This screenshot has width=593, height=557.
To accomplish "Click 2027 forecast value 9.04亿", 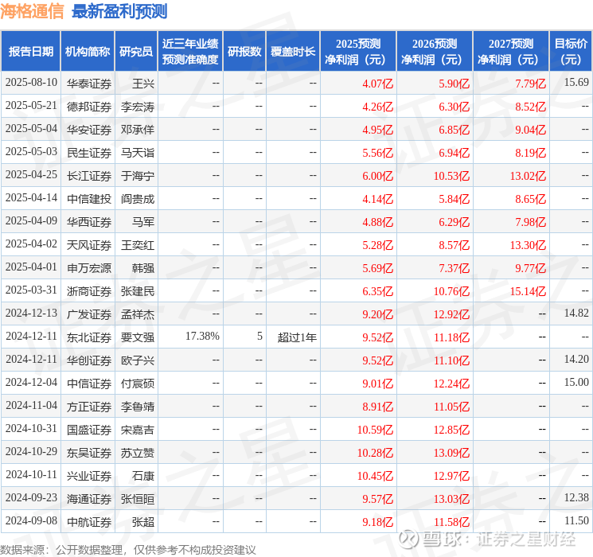I will 531,130.
